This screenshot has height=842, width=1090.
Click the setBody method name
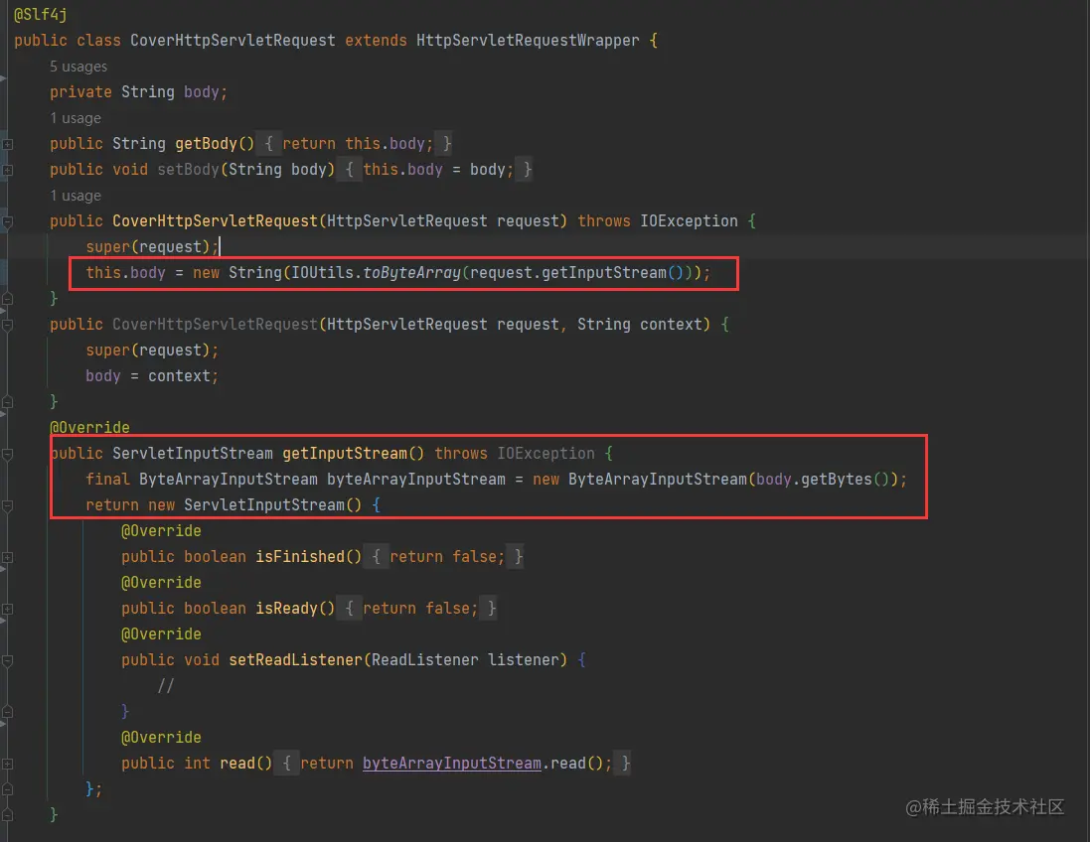point(189,170)
